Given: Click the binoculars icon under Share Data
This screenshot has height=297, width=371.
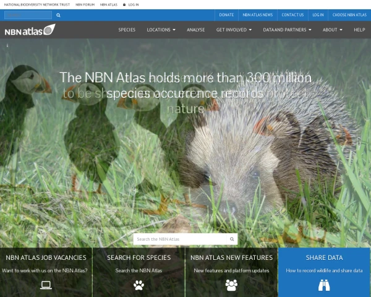Looking at the screenshot, I should (324, 285).
